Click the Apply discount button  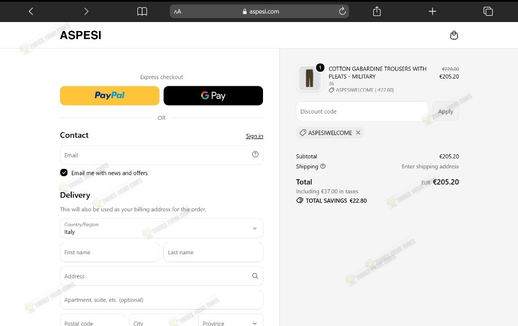445,111
